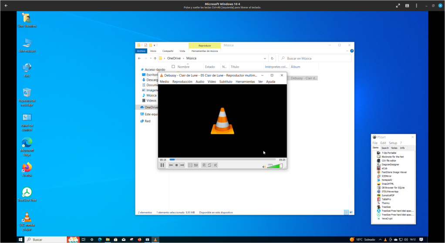Screen dimensions: 445x243
Task: Expand the address bar history dropdown
Action: click(265, 58)
